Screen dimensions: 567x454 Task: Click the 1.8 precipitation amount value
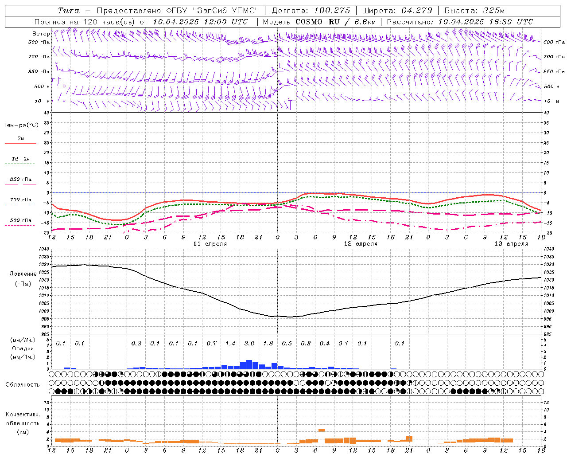268,343
